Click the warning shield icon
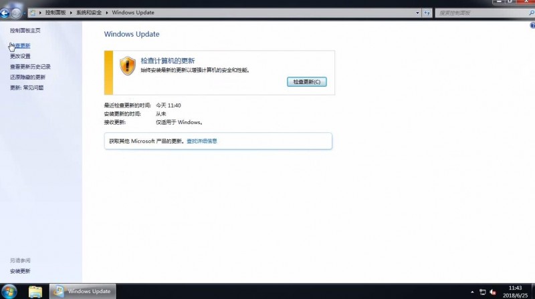The image size is (535, 299). [128, 65]
